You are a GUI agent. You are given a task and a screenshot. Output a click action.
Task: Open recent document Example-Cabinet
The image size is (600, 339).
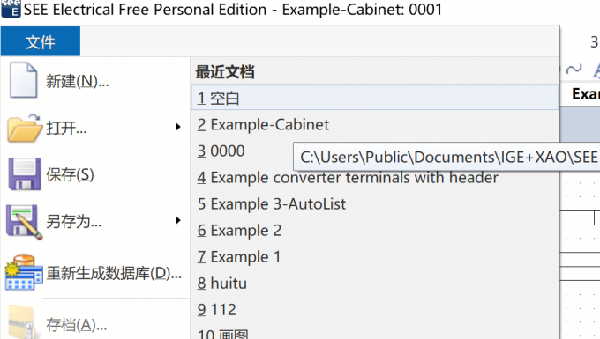(375, 124)
